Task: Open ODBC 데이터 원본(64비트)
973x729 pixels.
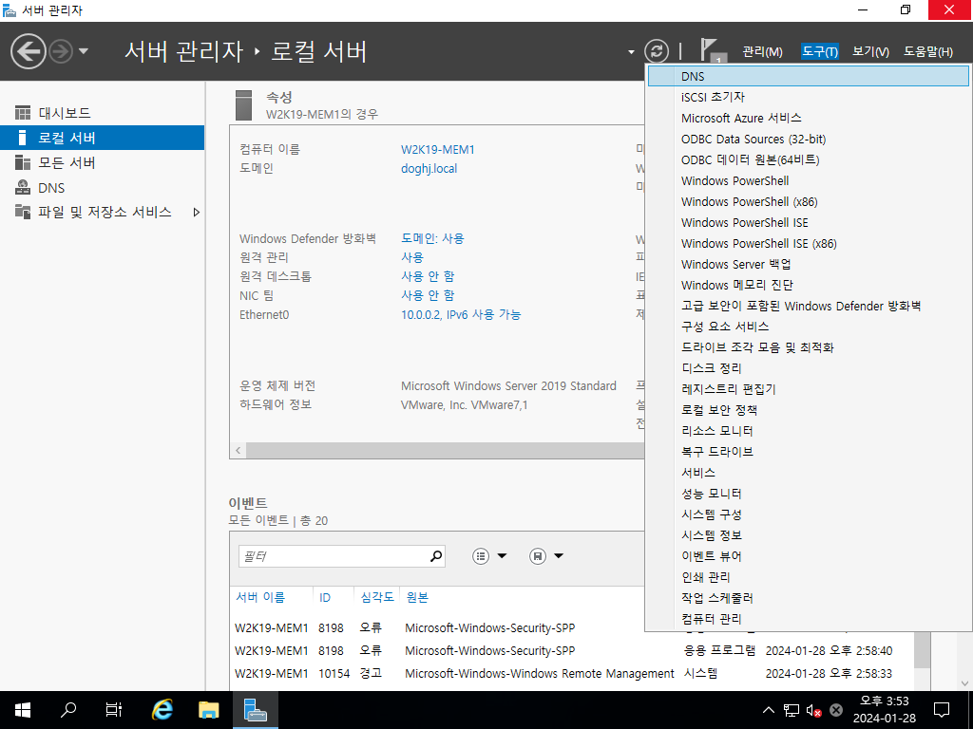Action: coord(808,159)
